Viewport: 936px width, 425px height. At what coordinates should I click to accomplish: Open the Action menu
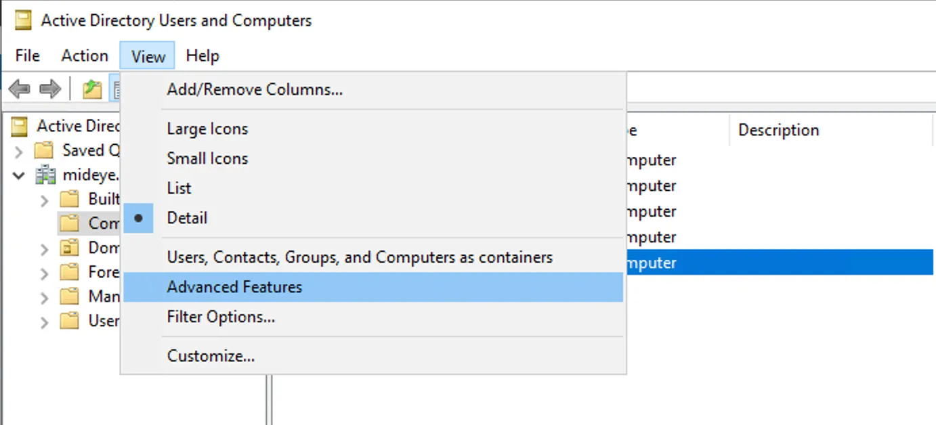coord(84,55)
